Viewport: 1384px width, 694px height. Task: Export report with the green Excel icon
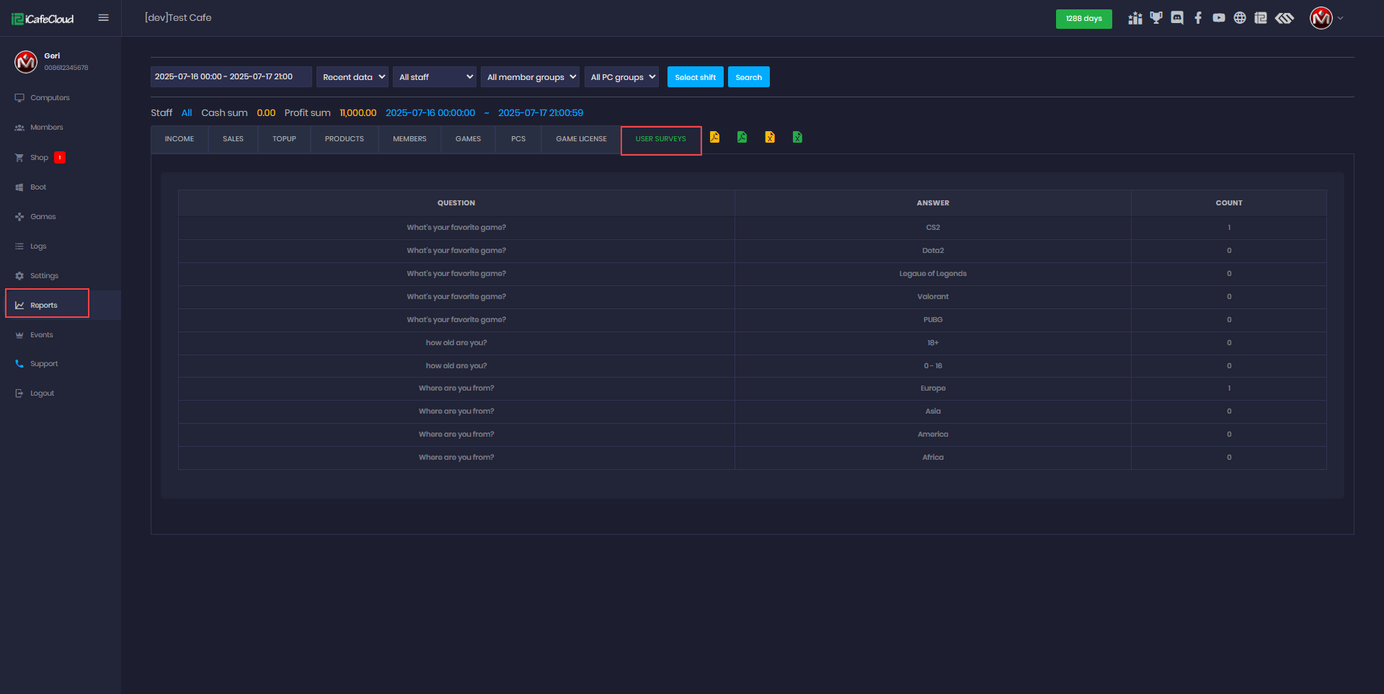[797, 137]
